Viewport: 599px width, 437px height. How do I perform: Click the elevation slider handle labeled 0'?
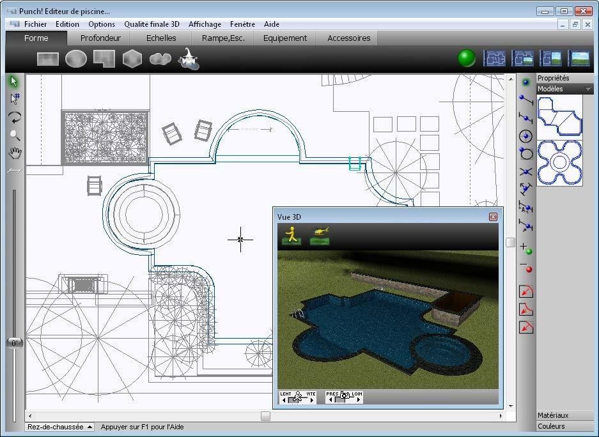[15, 343]
